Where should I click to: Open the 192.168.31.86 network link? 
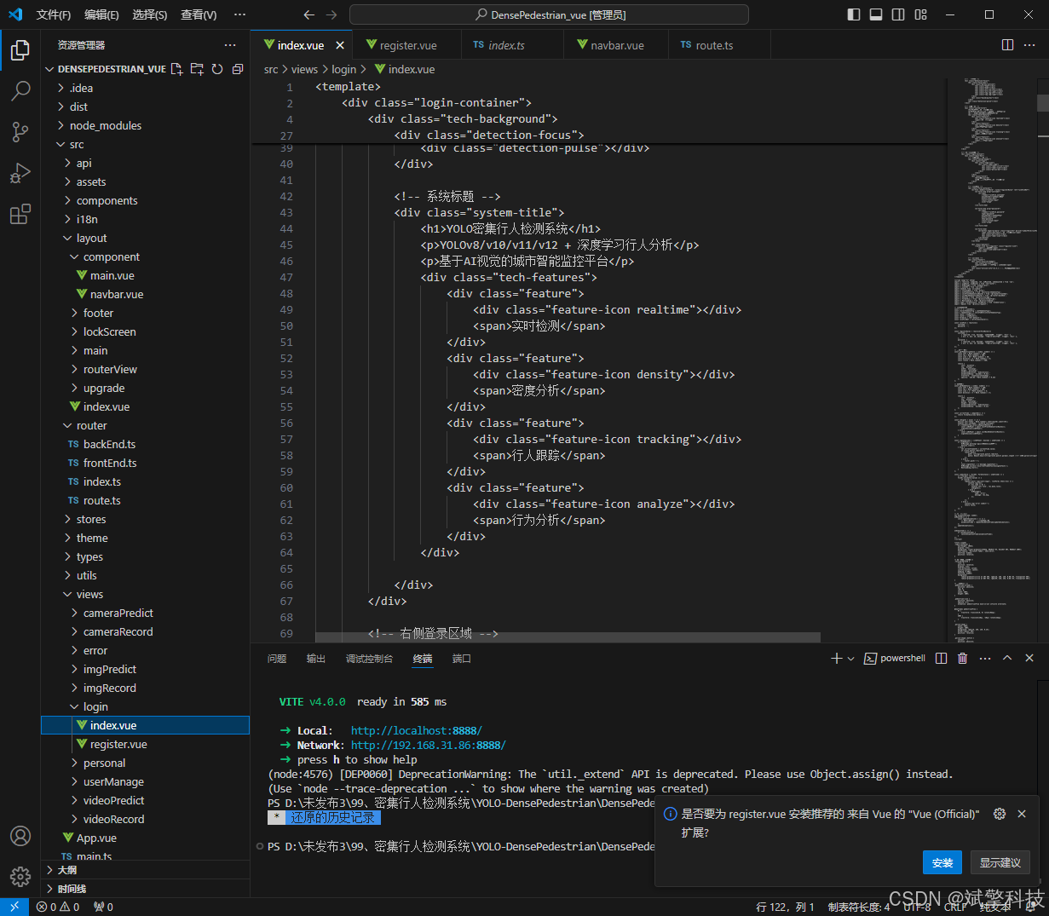[429, 745]
